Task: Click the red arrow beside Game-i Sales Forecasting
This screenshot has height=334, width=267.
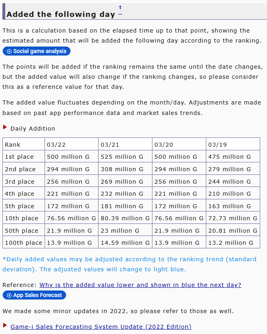Action: tap(5, 325)
